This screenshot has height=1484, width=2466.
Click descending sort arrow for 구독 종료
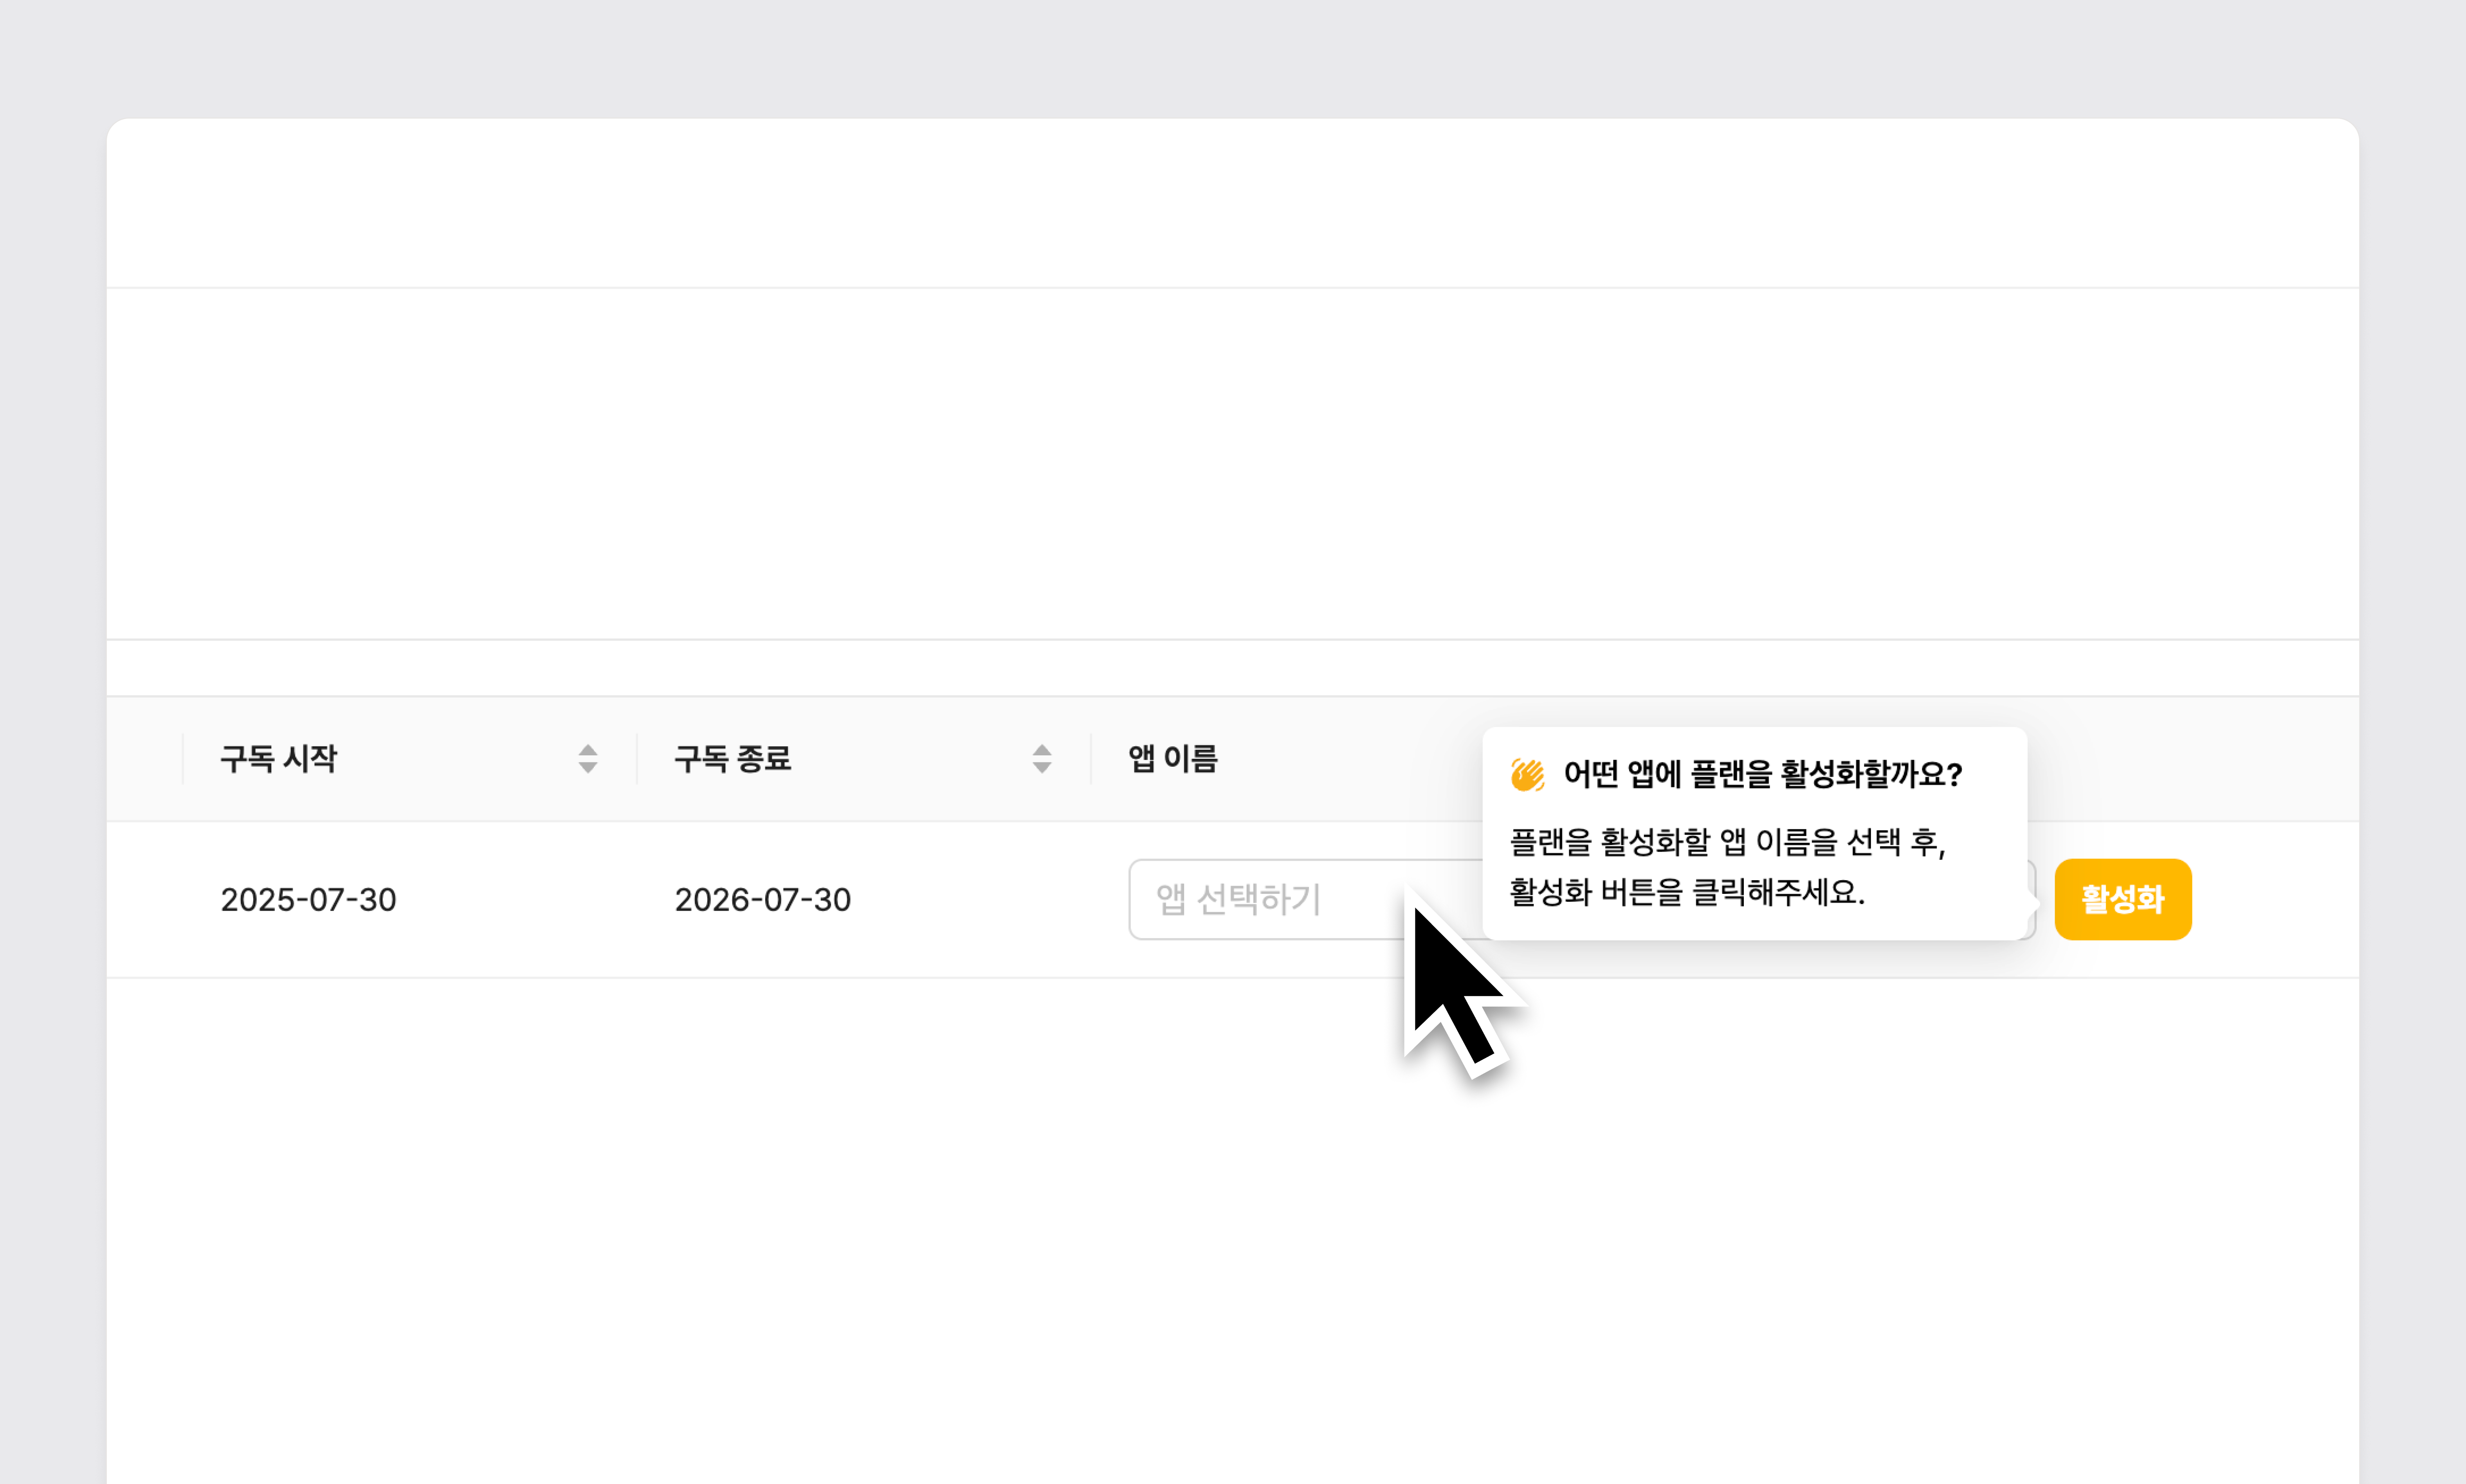pos(1042,767)
